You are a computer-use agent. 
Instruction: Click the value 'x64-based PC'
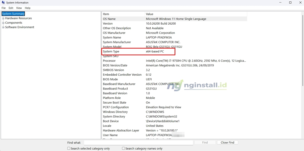click(x=155, y=51)
